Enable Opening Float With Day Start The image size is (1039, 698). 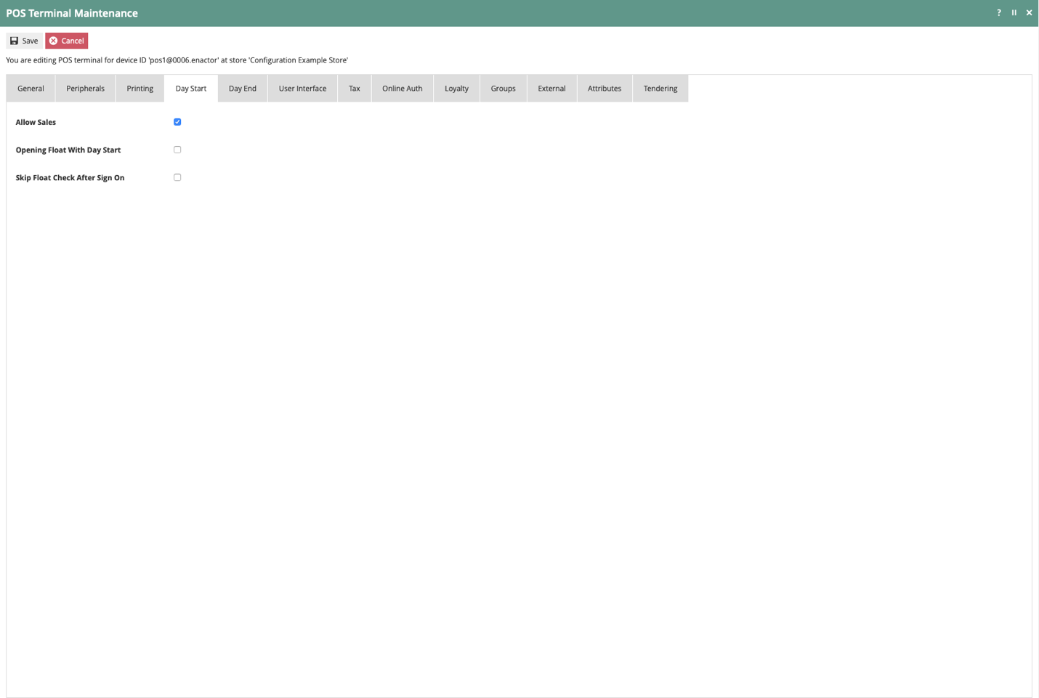pyautogui.click(x=177, y=150)
